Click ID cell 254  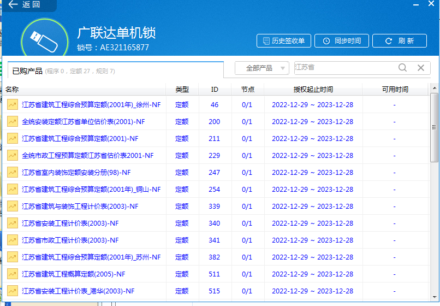(x=215, y=190)
